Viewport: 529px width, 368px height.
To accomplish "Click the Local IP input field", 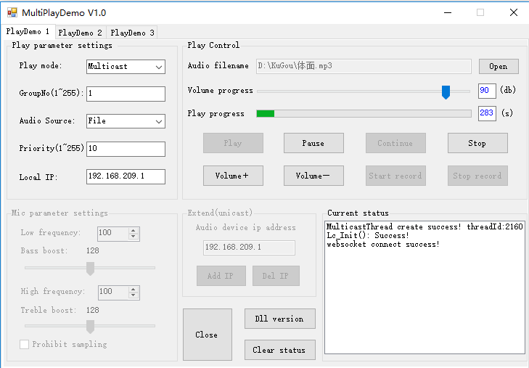I will click(126, 176).
